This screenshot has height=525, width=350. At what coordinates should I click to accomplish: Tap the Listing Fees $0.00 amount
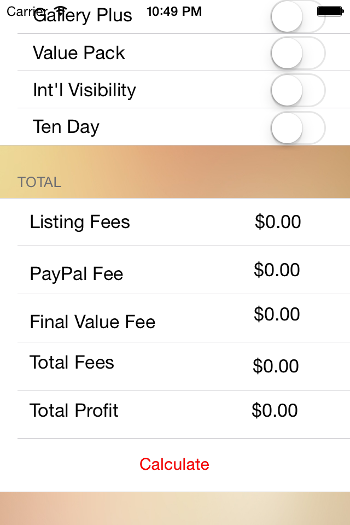click(278, 221)
